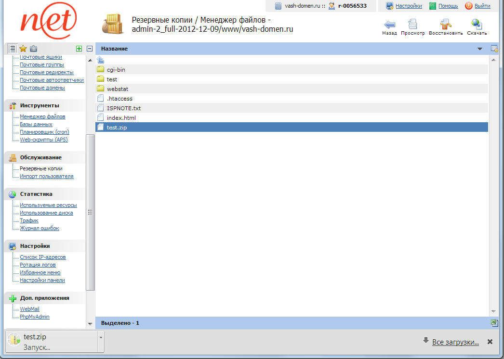Viewport: 504px width, 359px height.
Task: Open Менеджер файлов in sidebar
Action: pos(42,116)
